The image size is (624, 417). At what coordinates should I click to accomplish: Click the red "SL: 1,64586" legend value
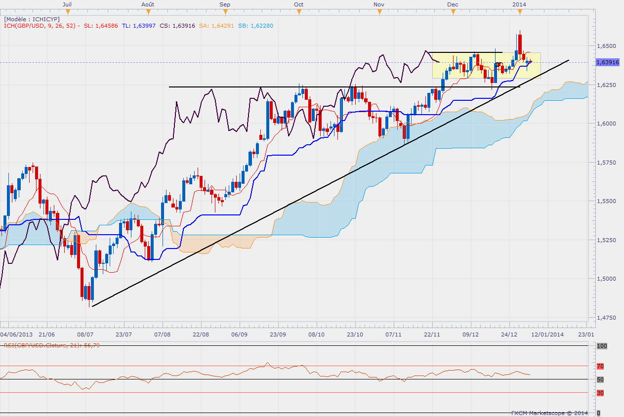pos(101,26)
